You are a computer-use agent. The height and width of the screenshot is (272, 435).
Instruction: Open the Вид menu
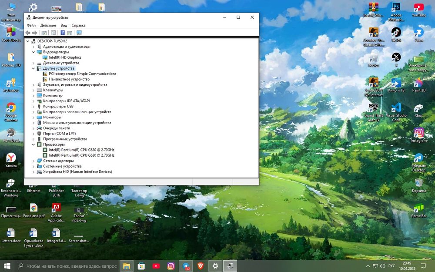point(64,25)
